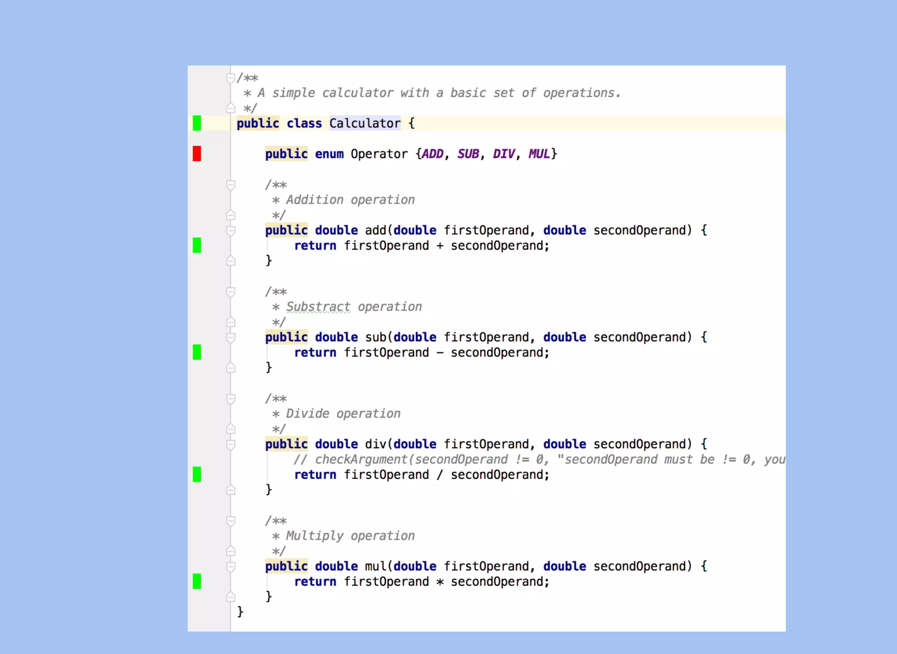Collapse the Divide operation Javadoc comment
This screenshot has width=897, height=654.
[x=230, y=398]
